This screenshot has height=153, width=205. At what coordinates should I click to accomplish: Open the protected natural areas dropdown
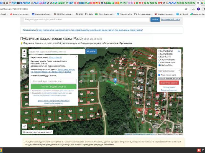coord(169,78)
